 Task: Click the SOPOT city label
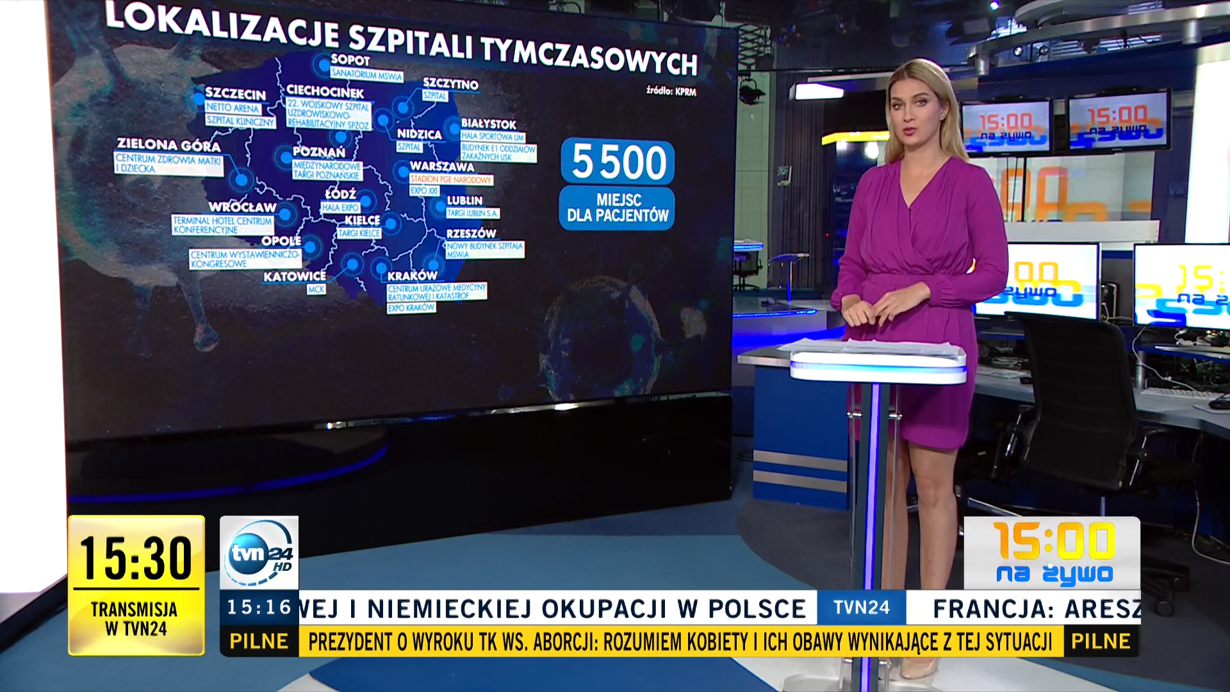click(350, 60)
